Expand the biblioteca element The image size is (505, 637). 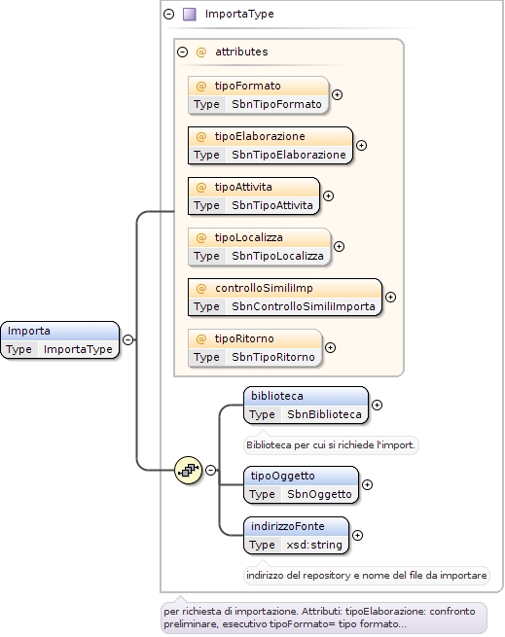pos(378,405)
